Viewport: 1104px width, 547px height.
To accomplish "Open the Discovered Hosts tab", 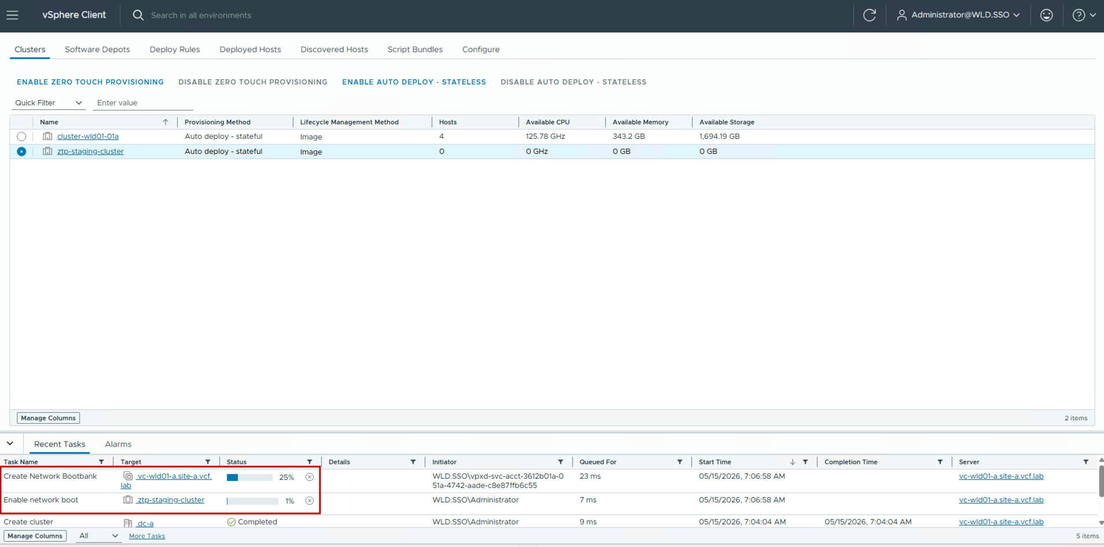I will point(334,49).
